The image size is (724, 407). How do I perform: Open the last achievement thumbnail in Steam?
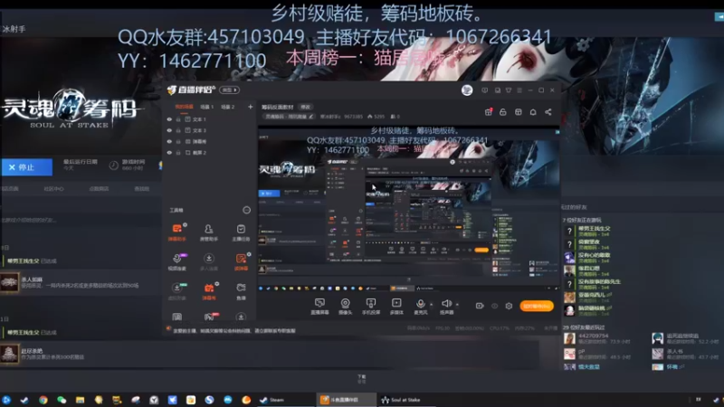[x=9, y=354]
